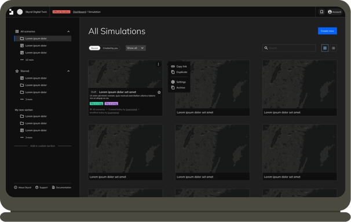Click the Draft status badge on first card
The image size is (351, 222).
point(94,92)
